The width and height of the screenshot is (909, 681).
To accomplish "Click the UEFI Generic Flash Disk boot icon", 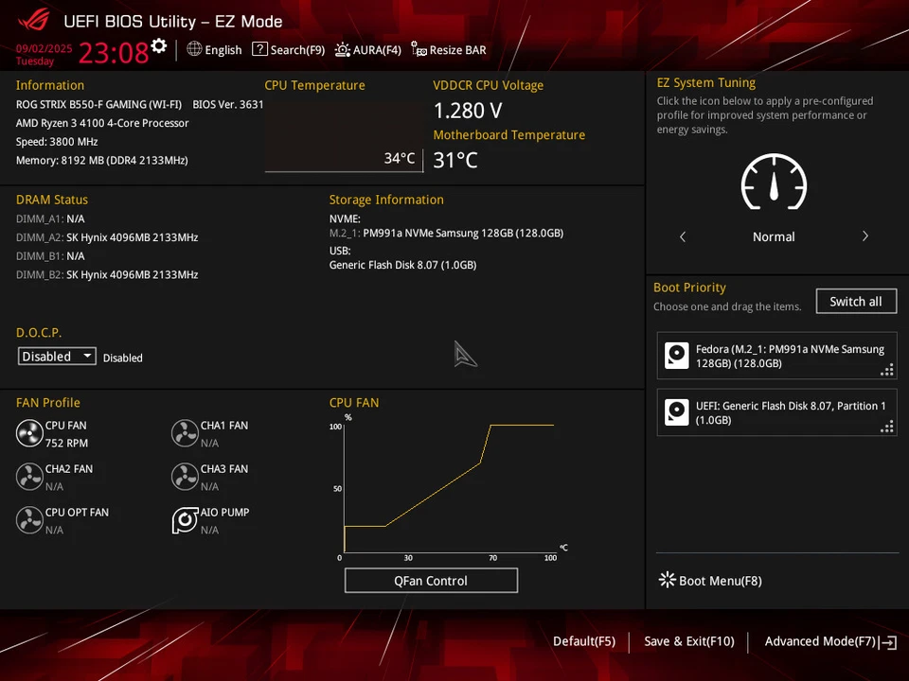I will pyautogui.click(x=676, y=412).
